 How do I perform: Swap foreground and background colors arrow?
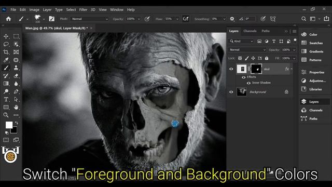(16, 123)
